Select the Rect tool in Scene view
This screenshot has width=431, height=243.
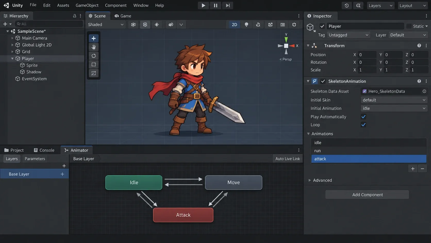pyautogui.click(x=94, y=65)
